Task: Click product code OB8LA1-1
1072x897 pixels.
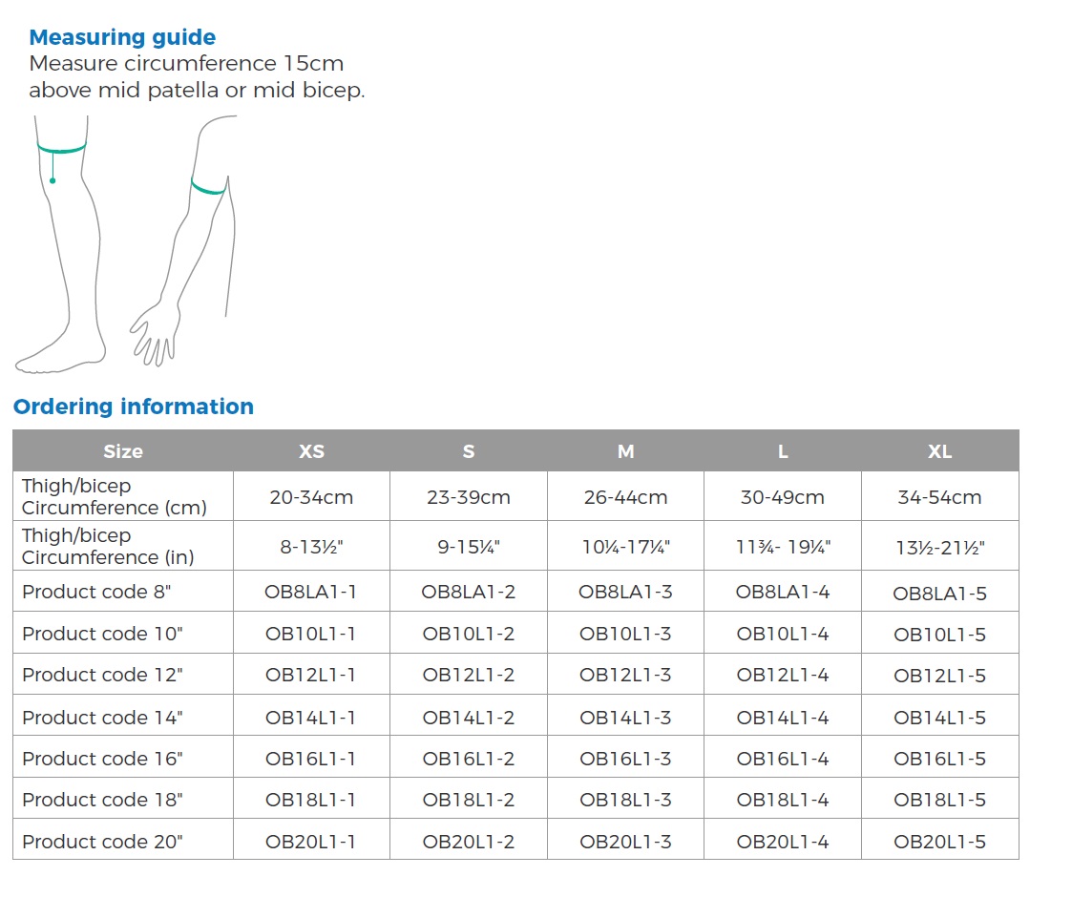Action: (311, 592)
